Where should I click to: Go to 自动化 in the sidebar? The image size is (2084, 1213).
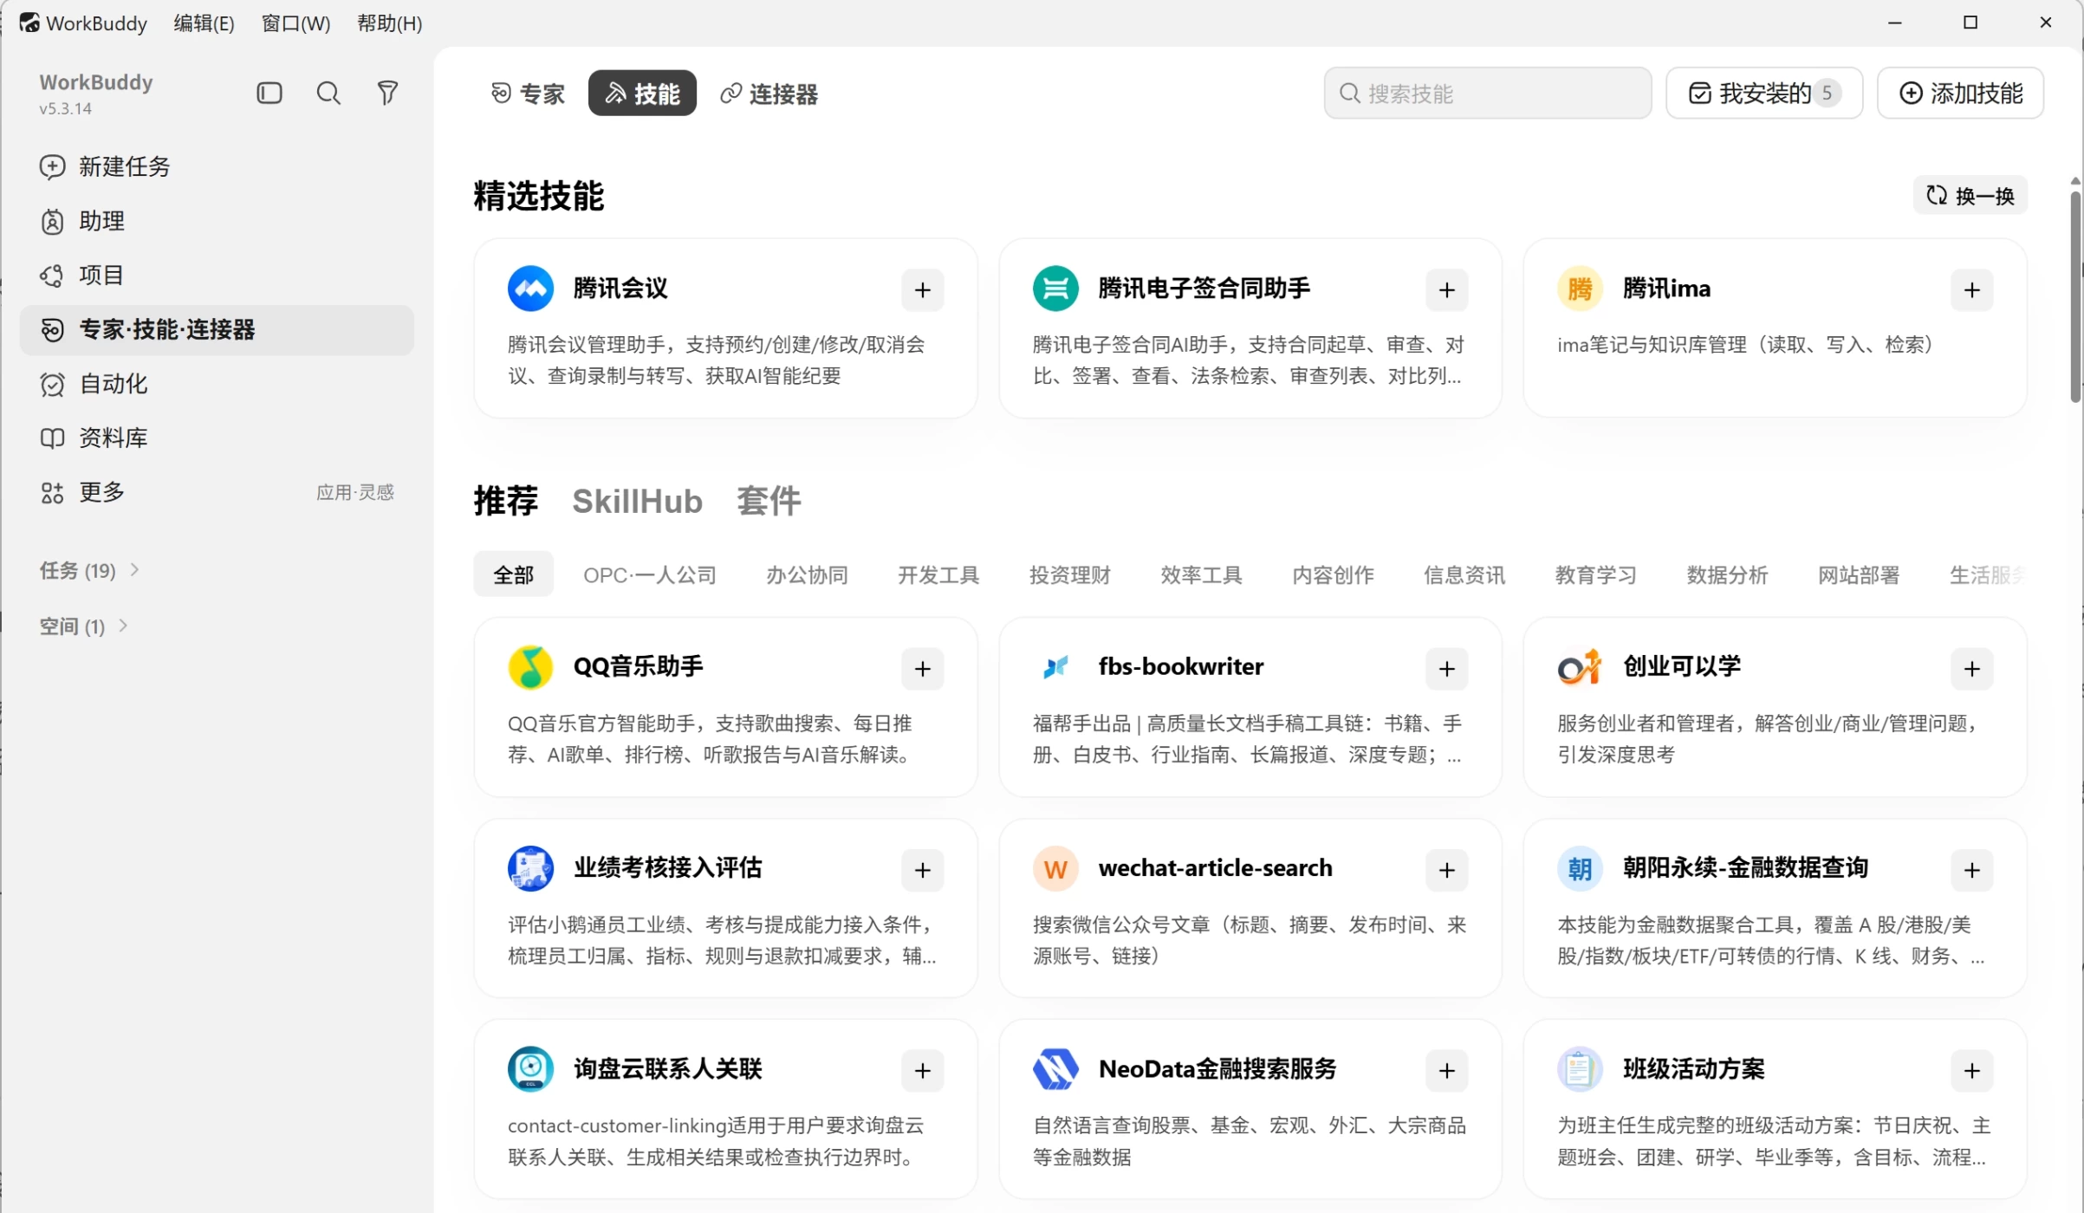(217, 384)
